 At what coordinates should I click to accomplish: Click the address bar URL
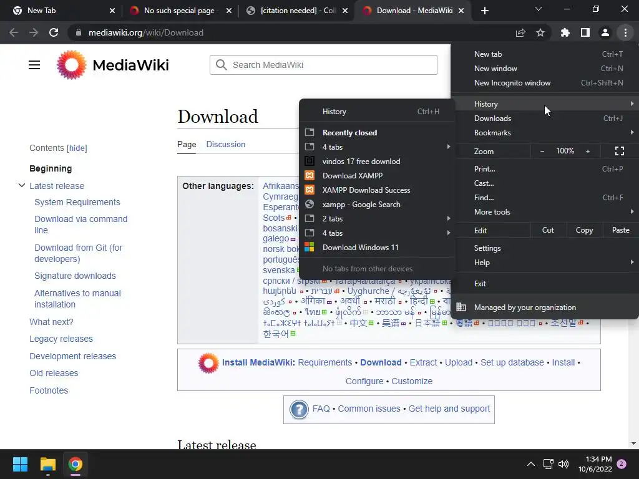tap(146, 32)
